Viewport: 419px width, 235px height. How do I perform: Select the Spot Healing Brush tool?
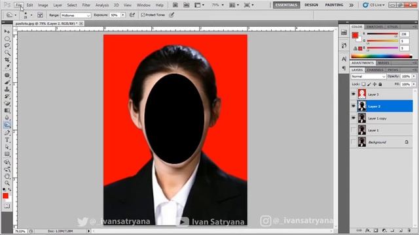tap(7, 75)
